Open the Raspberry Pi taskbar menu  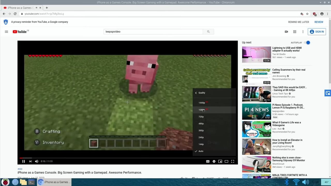(x=5, y=182)
